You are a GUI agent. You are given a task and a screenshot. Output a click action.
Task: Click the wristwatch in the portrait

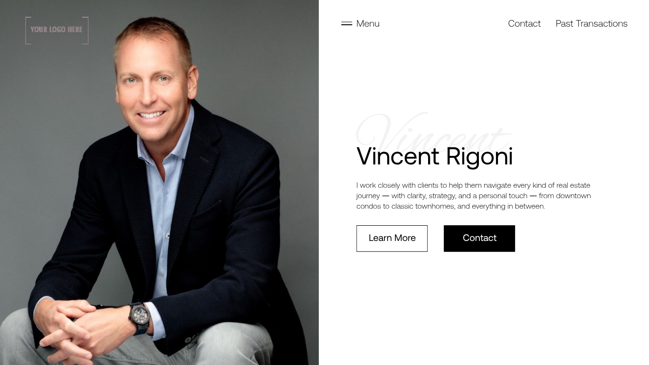click(139, 317)
